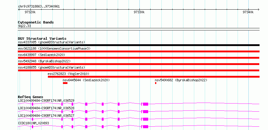Click the large last exon of NR_036529

pyautogui.click(x=146, y=104)
